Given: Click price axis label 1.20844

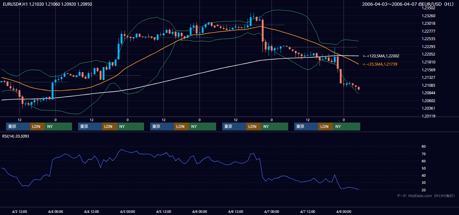Looking at the screenshot, I should coord(428,93).
